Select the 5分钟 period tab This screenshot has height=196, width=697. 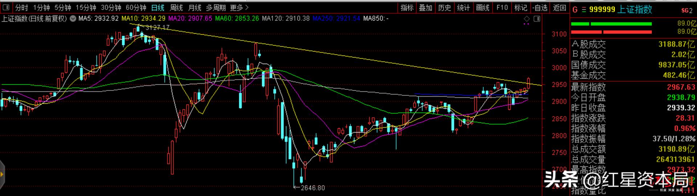[63, 8]
